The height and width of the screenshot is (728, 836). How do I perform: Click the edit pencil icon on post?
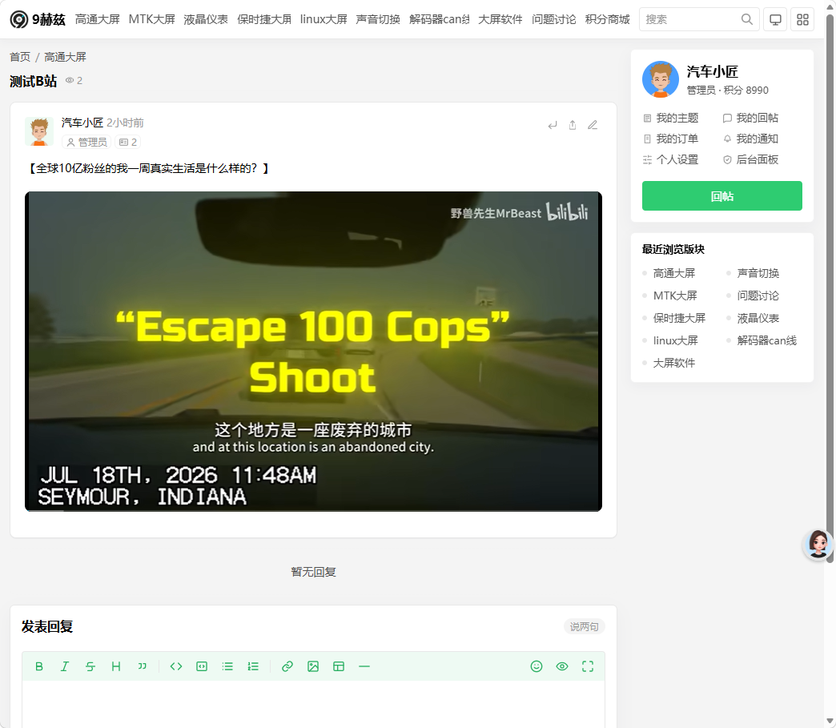593,125
